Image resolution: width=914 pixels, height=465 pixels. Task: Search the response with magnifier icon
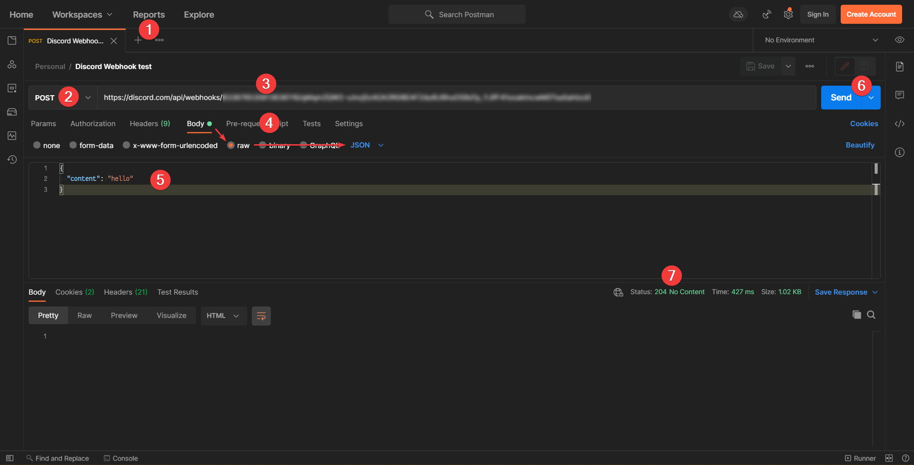[871, 315]
